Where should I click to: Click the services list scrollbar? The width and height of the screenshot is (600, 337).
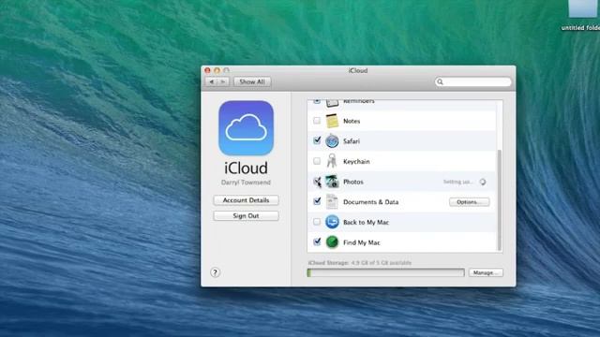[x=499, y=199]
